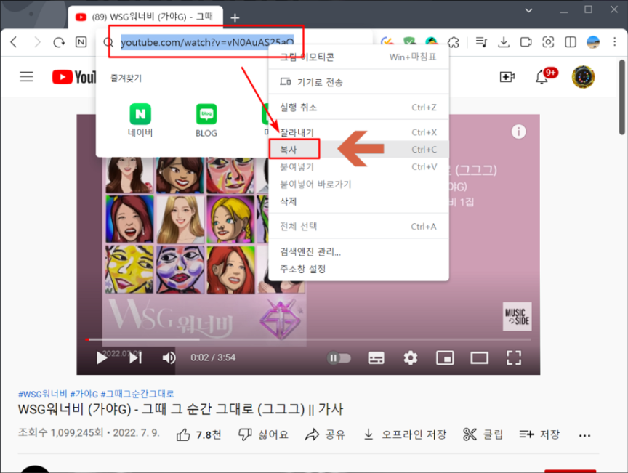Open more actions ellipsis below video
This screenshot has width=628, height=473.
coord(584,435)
